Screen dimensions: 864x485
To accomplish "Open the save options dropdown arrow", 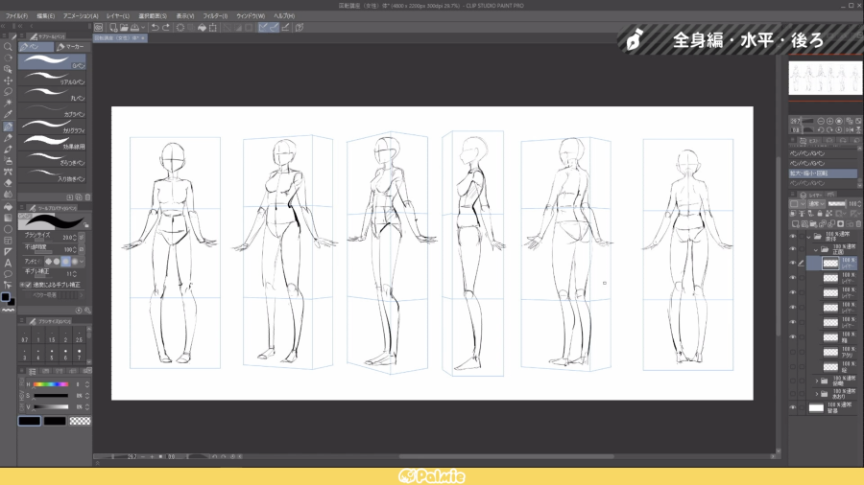I will click(x=143, y=28).
